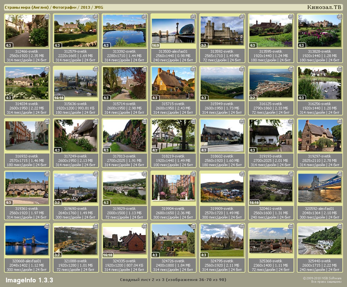The width and height of the screenshot is (347, 287).
Task: Open the thatched cottage thumbnail 315715-svetik
Action: 173,83
